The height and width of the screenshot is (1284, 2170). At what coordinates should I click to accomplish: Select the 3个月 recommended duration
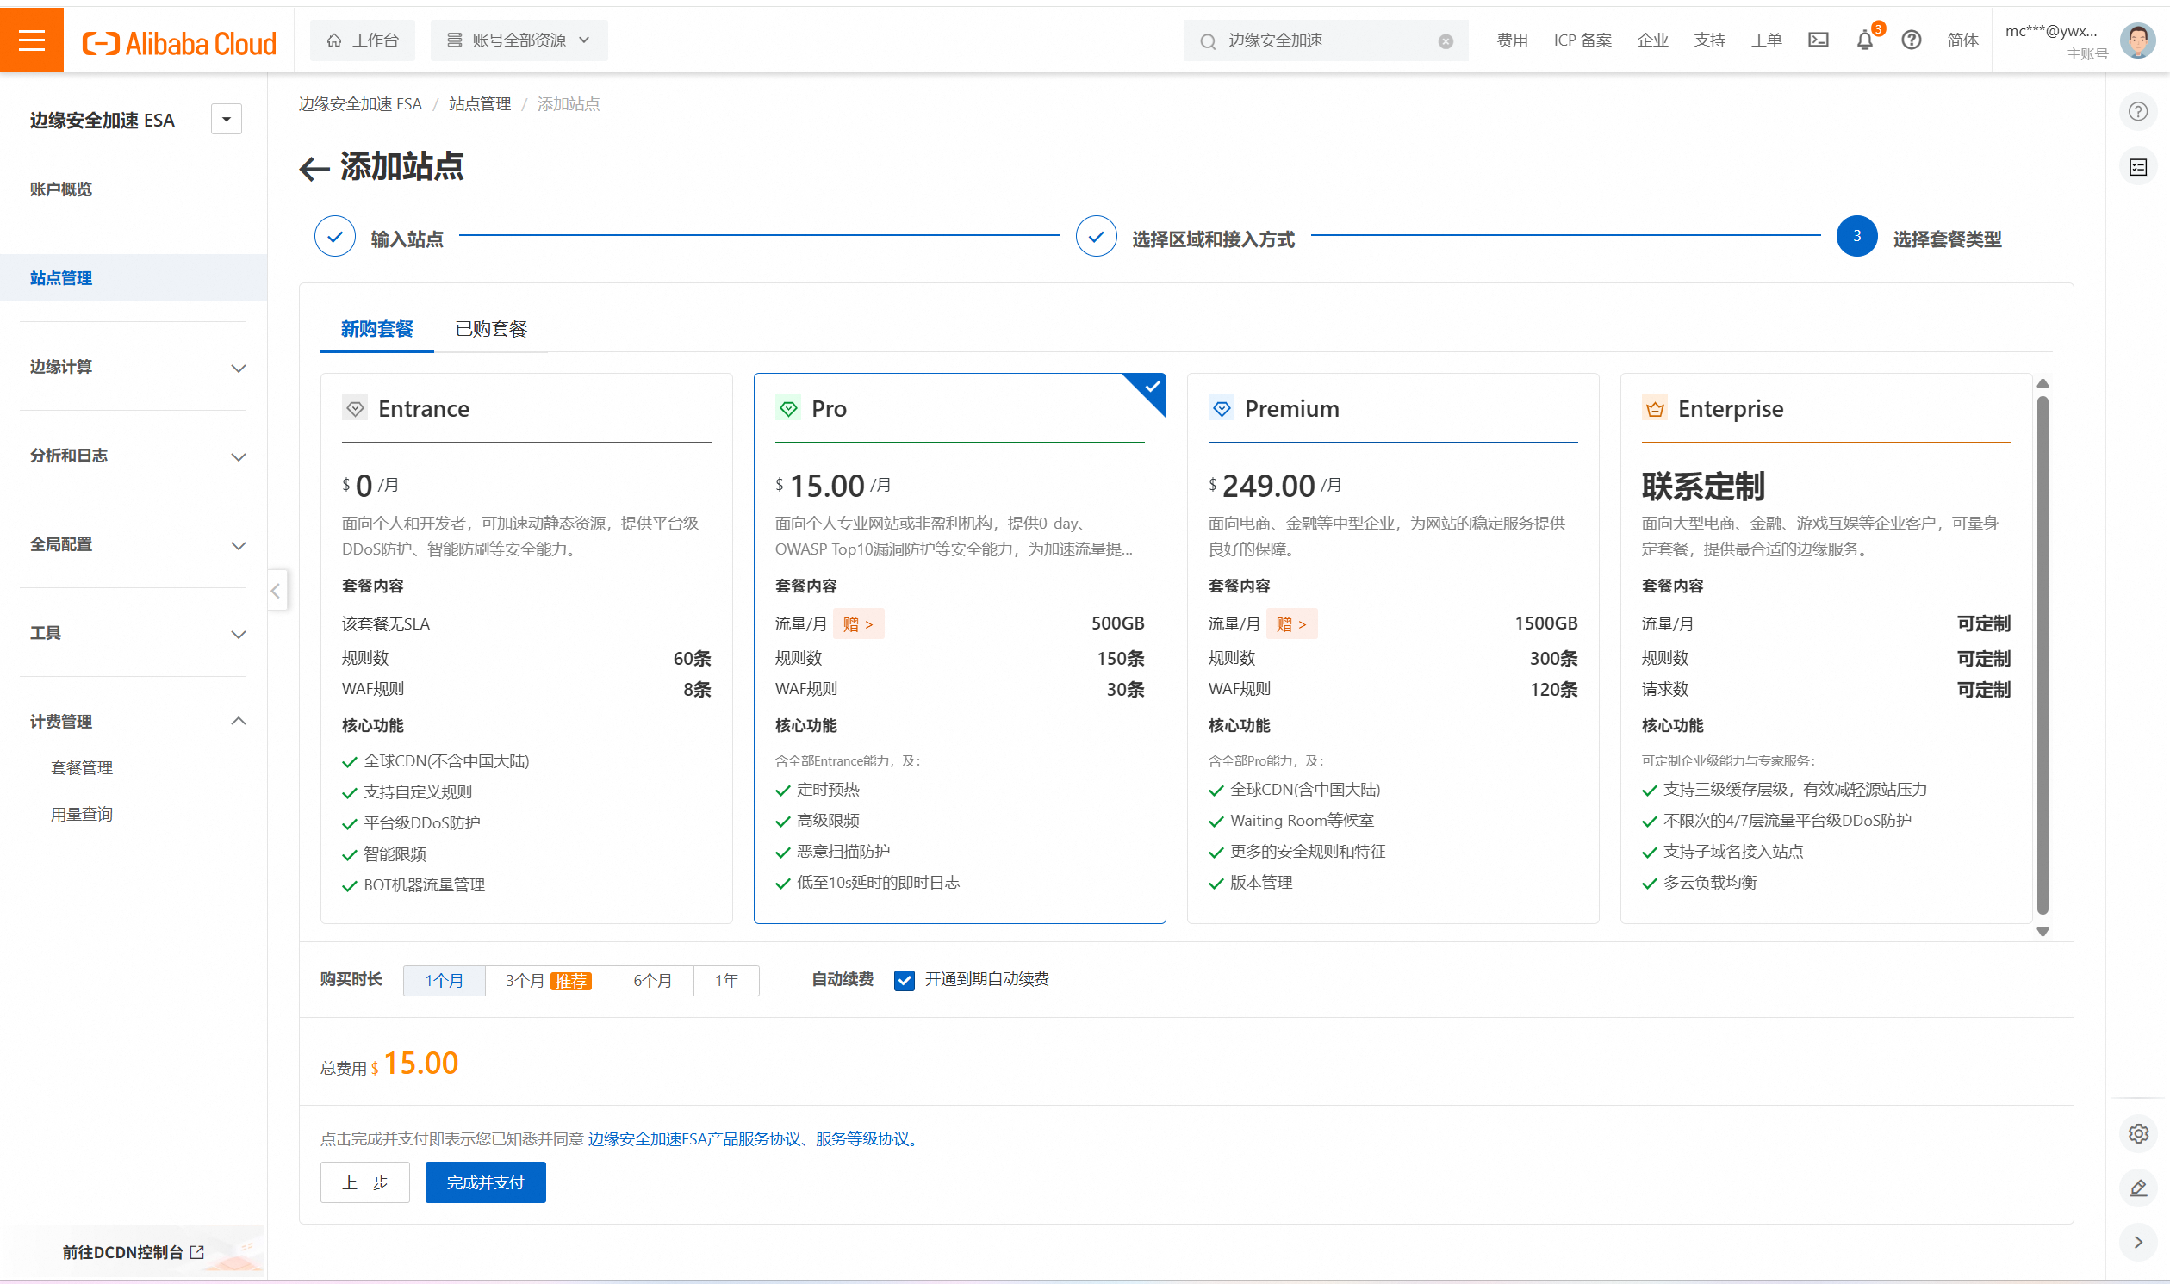tap(548, 980)
